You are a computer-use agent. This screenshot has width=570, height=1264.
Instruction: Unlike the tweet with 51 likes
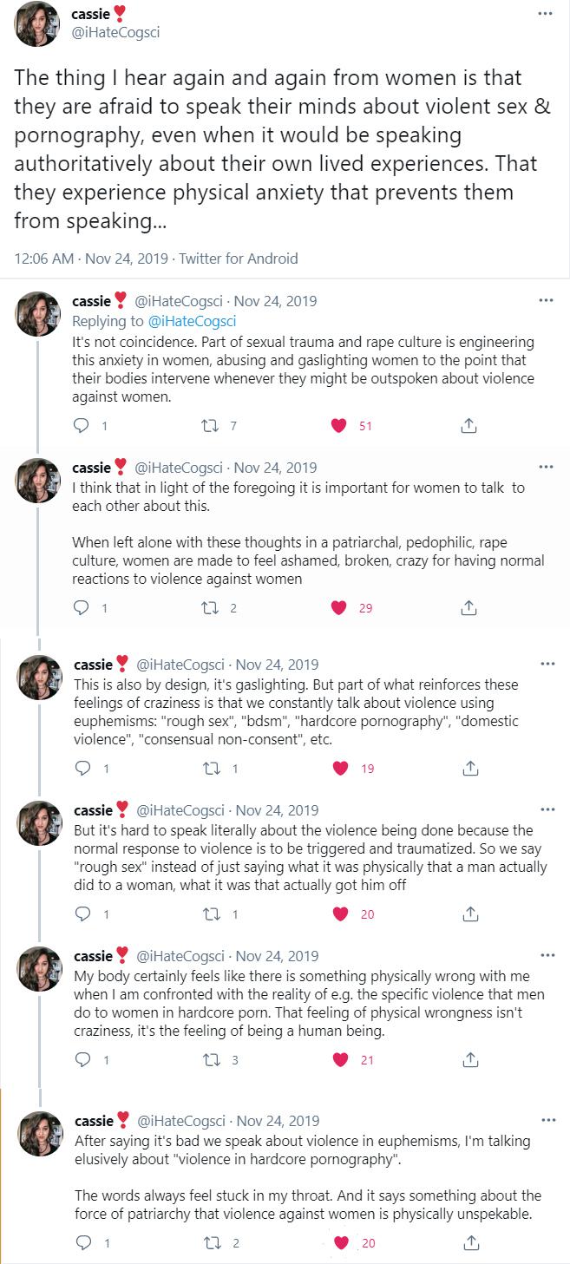341,425
